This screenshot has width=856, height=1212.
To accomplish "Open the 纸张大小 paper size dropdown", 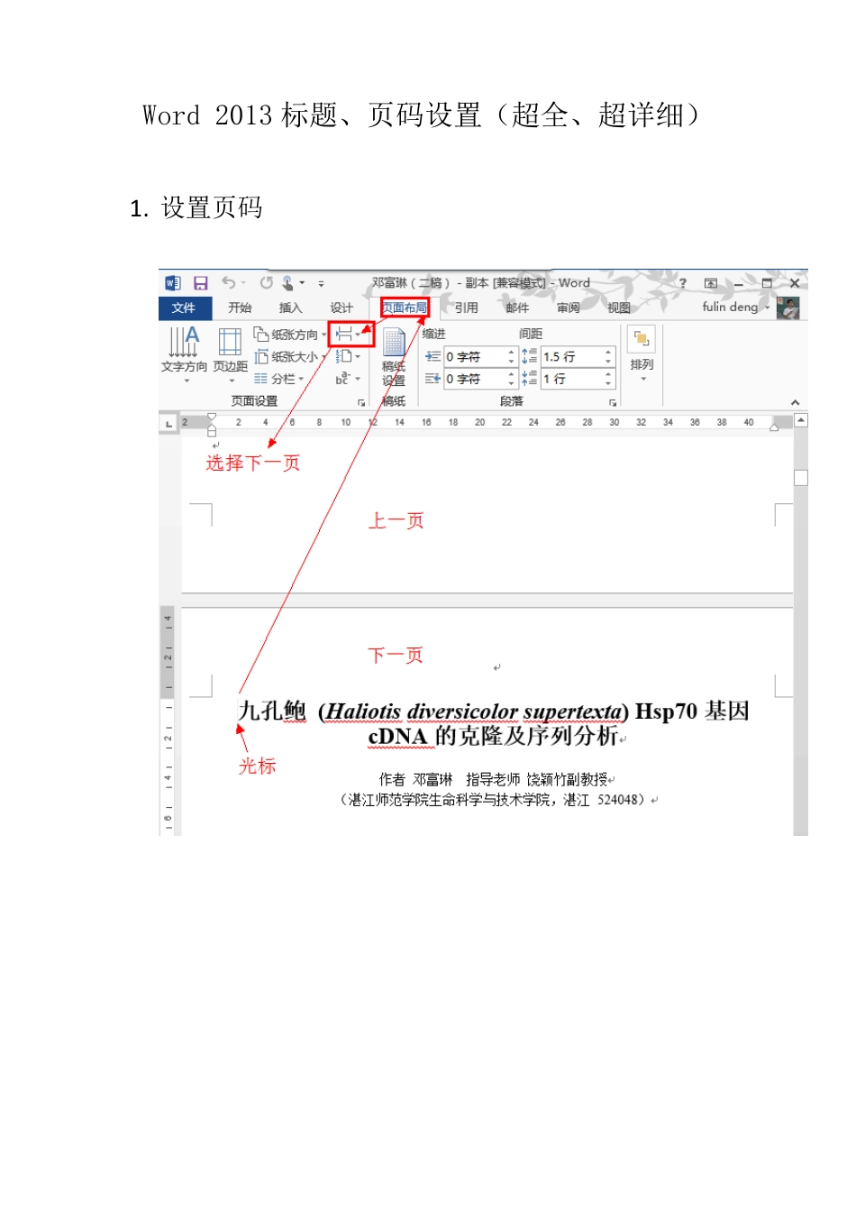I will point(290,357).
